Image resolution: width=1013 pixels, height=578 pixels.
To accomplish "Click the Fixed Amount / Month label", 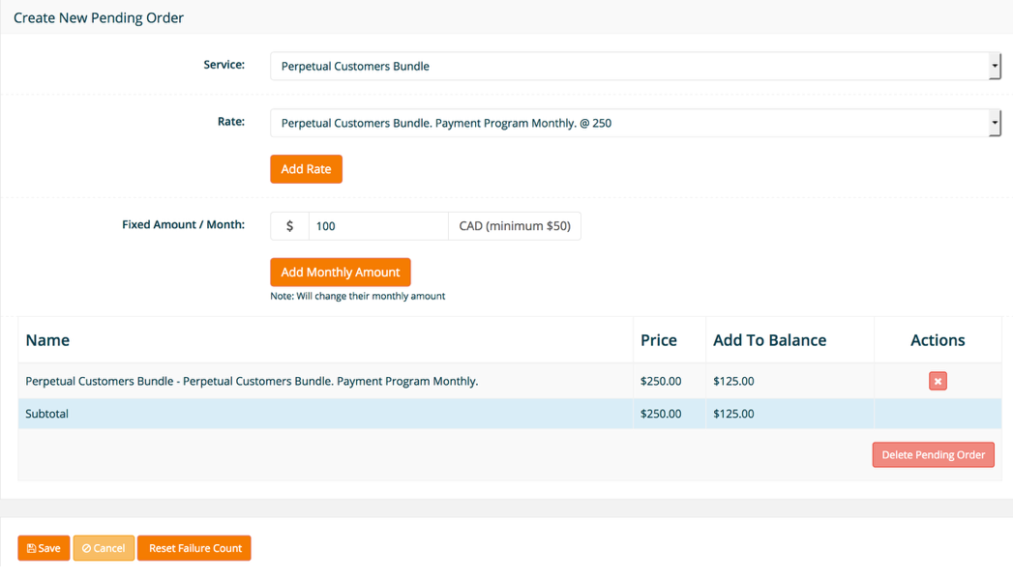I will click(x=184, y=224).
